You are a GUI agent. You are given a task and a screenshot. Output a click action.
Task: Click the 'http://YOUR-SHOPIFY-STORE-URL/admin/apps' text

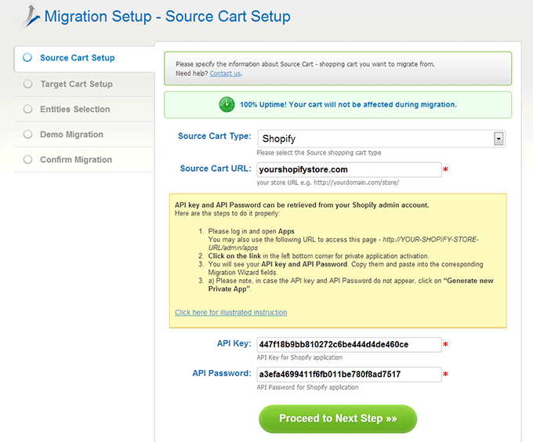pos(343,244)
